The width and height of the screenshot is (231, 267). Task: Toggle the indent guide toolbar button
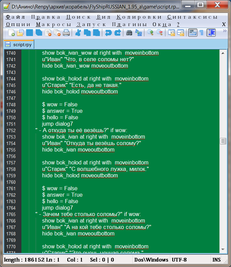click(211, 33)
